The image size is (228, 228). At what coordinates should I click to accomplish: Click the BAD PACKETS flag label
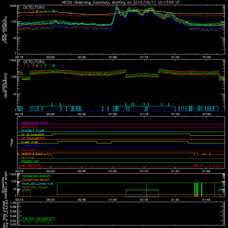pos(31,165)
